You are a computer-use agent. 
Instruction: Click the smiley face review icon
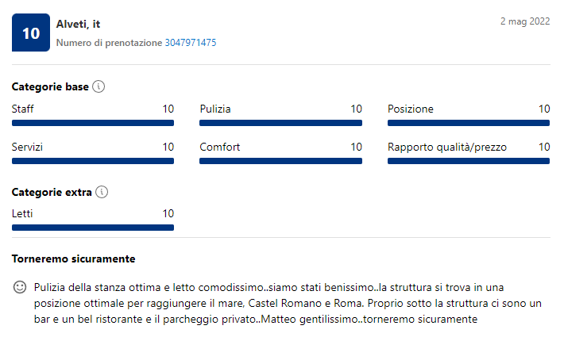pos(20,287)
